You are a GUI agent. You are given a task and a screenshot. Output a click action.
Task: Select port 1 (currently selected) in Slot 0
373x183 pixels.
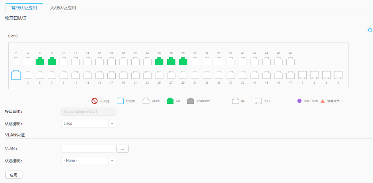pyautogui.click(x=16, y=75)
